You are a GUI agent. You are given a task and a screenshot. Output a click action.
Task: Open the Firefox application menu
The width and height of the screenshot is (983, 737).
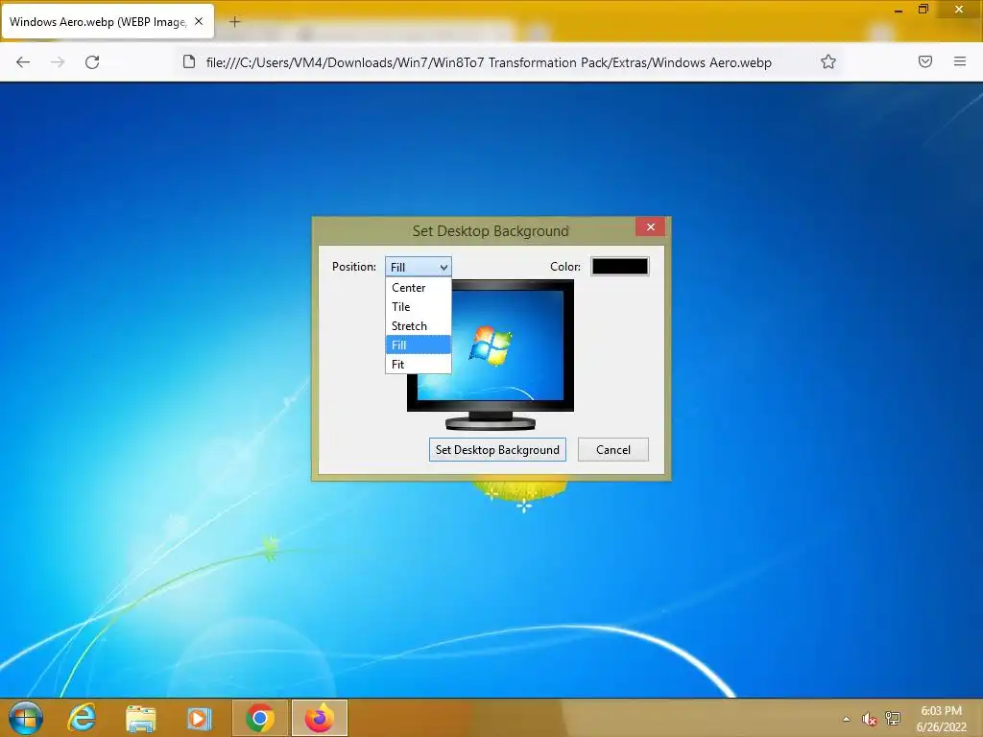(x=960, y=61)
